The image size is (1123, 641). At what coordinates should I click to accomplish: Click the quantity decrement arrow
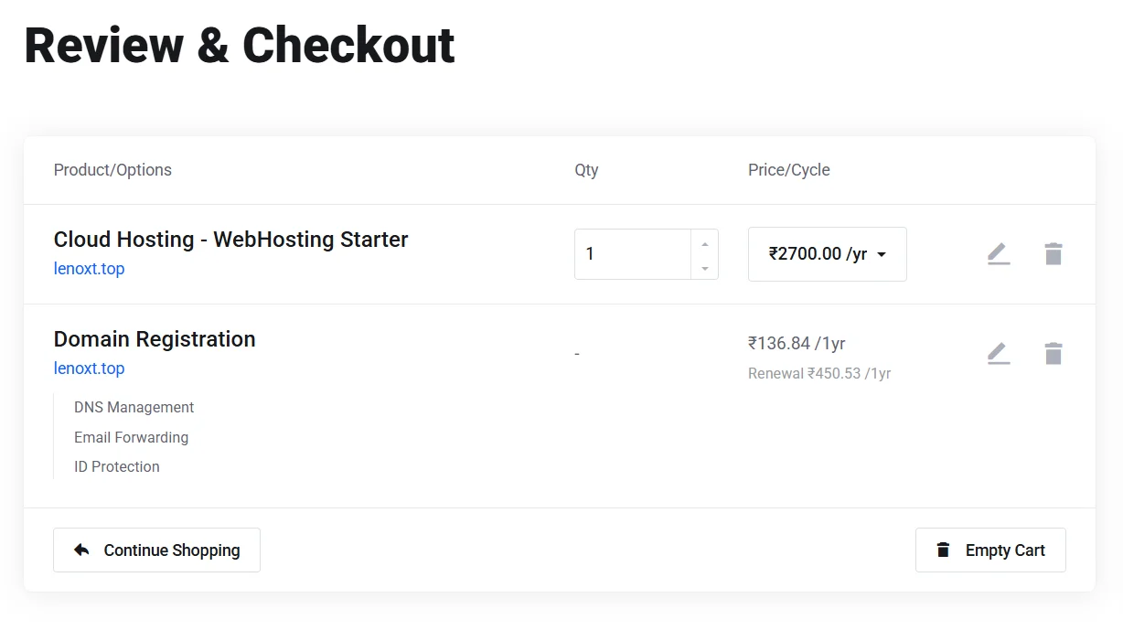(x=704, y=266)
